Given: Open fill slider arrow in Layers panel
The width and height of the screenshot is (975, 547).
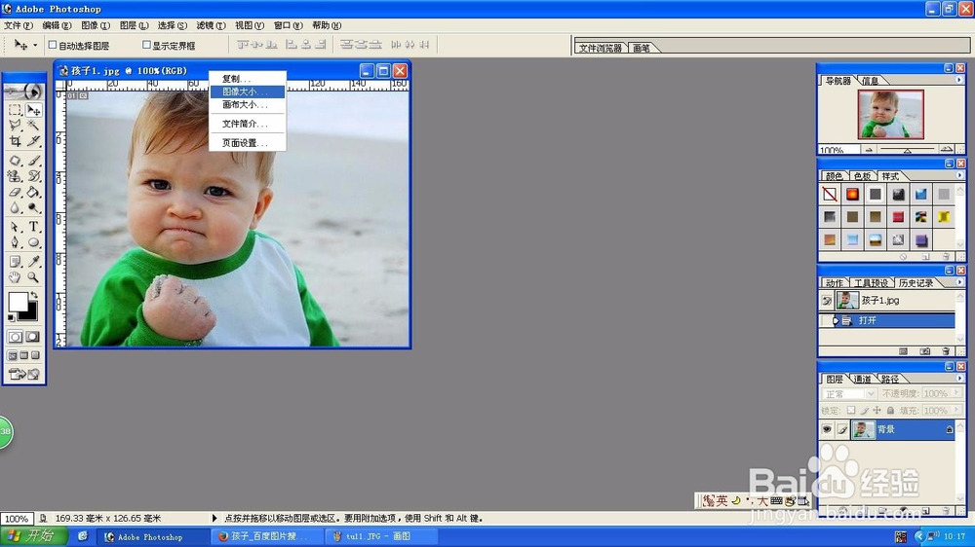Looking at the screenshot, I should pyautogui.click(x=956, y=411).
